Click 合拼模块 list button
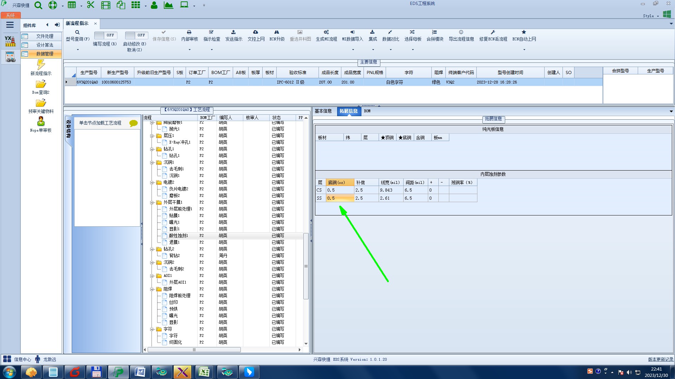Viewport: 675px width, 379px height. (435, 36)
